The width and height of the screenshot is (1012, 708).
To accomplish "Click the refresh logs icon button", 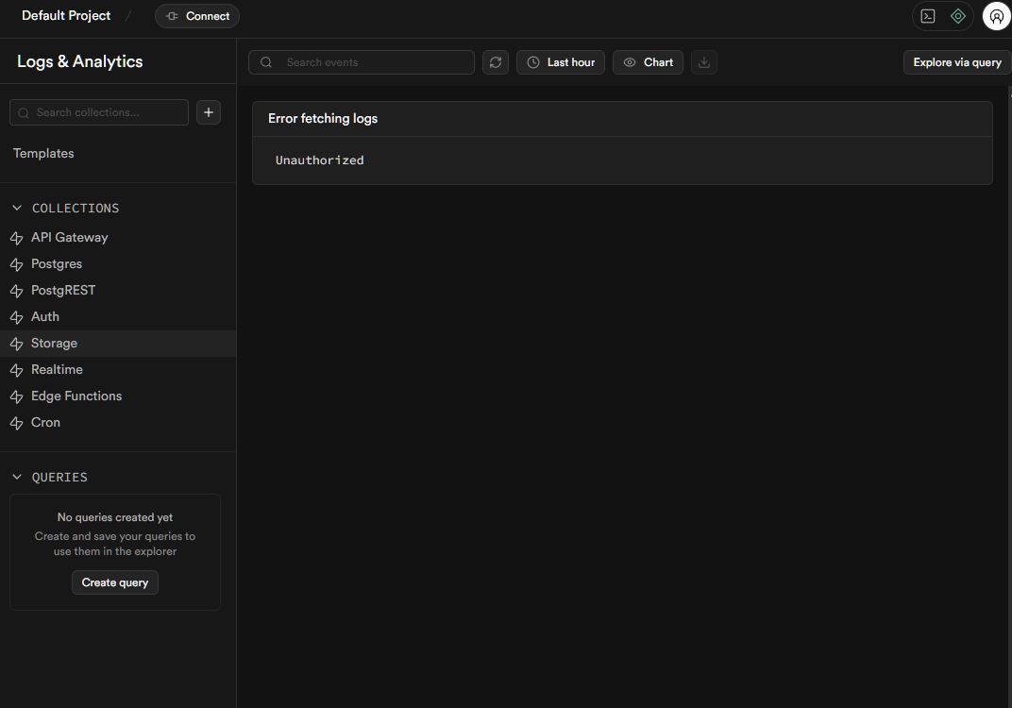I will [495, 62].
